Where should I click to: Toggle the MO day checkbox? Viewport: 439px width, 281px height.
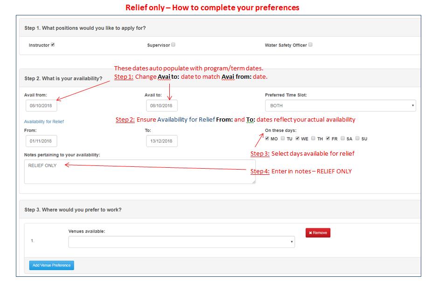tap(267, 138)
